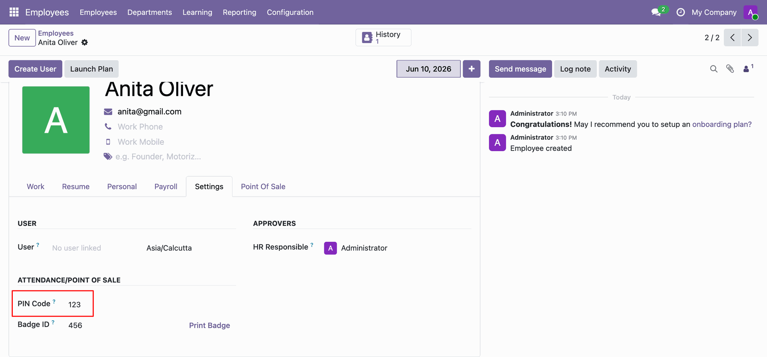Click the New record button
767x357 pixels.
22,38
